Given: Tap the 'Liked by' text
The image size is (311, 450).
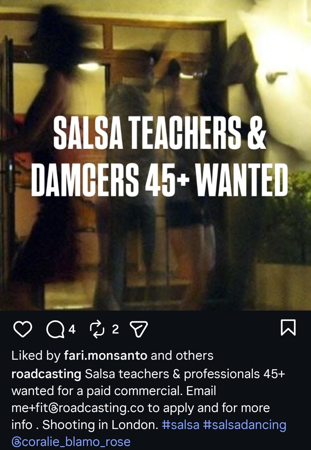Looking at the screenshot, I should tap(36, 356).
